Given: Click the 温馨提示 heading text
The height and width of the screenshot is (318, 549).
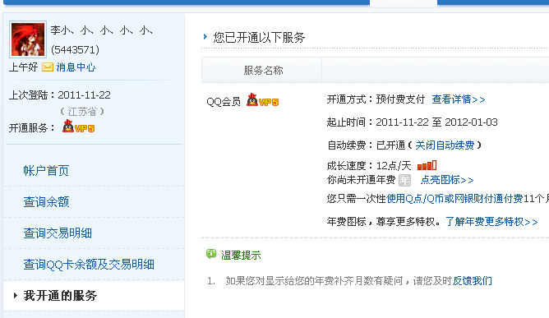Looking at the screenshot, I should [241, 255].
